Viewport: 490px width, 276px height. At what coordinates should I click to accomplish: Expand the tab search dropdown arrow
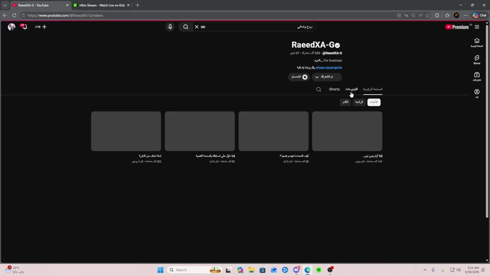5,5
